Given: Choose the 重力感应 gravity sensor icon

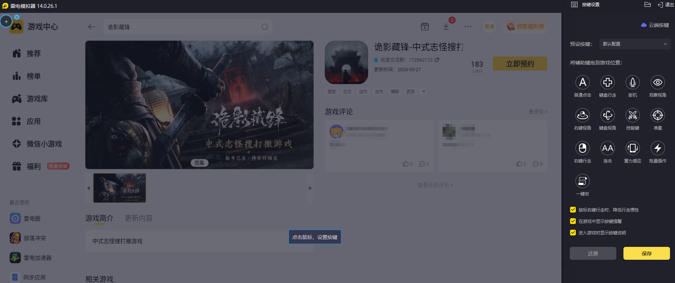Looking at the screenshot, I should [633, 148].
